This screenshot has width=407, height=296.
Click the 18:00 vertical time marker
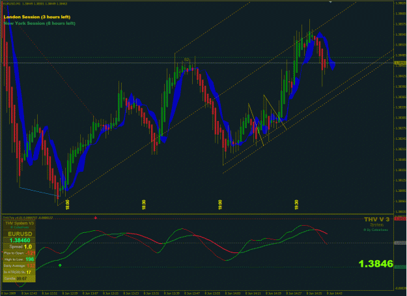click(x=68, y=204)
